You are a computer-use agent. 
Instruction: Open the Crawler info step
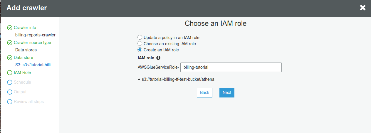click(x=25, y=28)
